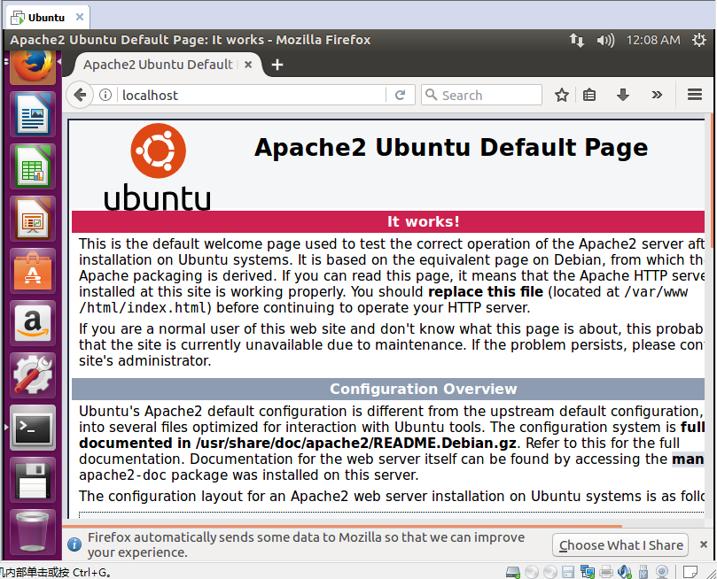The height and width of the screenshot is (579, 717).
Task: Click the message log note icon
Action: click(690, 572)
